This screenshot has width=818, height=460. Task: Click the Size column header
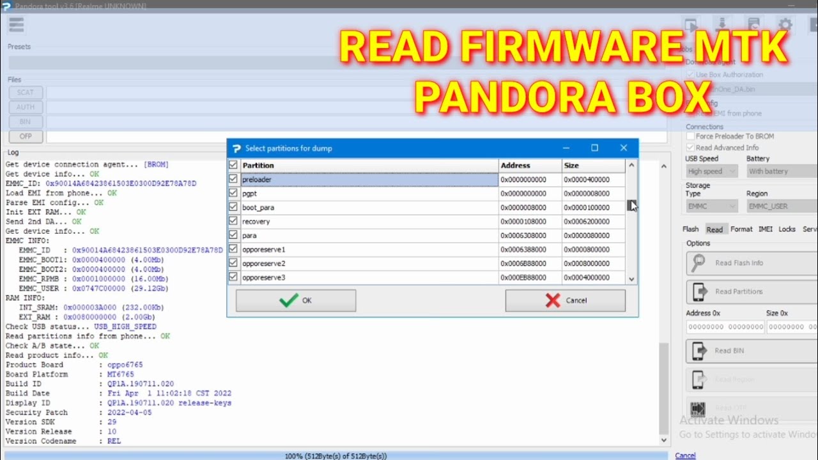pos(594,165)
